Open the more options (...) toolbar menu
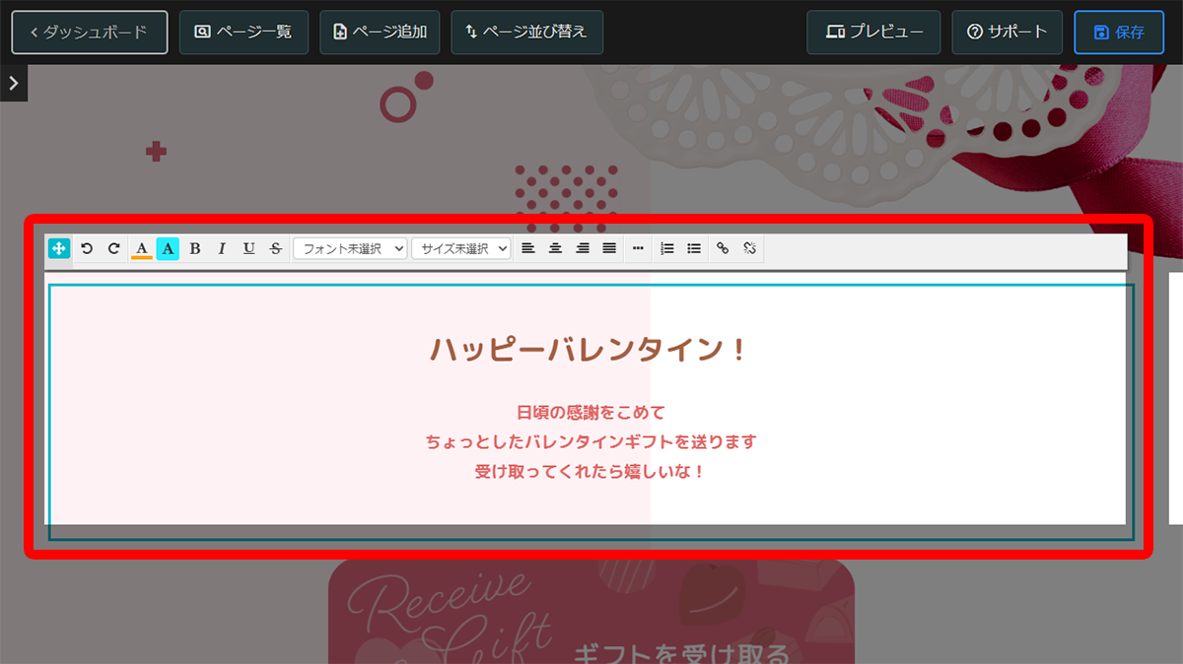The image size is (1183, 664). point(638,248)
